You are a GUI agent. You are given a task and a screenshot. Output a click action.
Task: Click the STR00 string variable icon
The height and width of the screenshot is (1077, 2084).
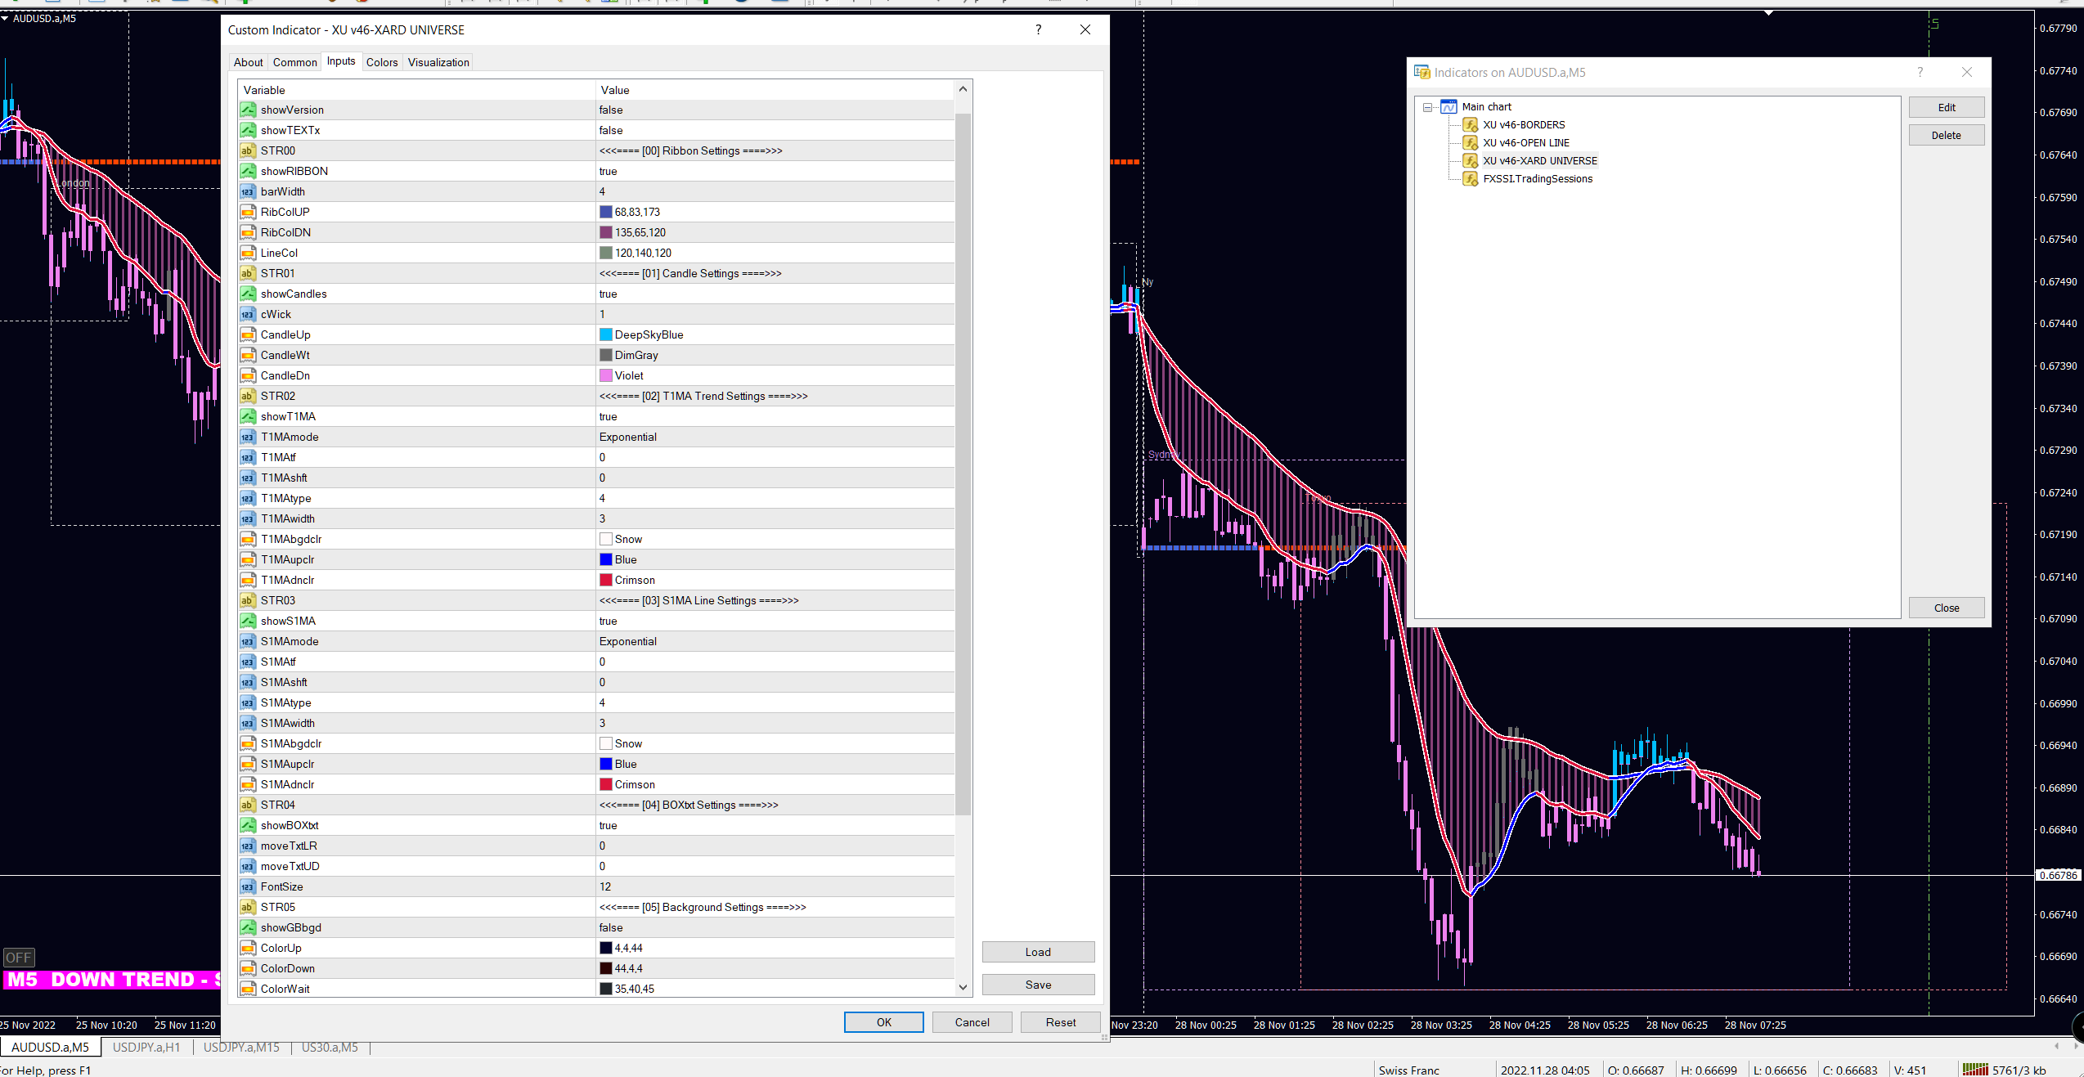[x=247, y=150]
